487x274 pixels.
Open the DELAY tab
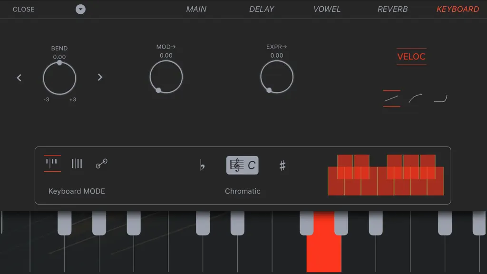[x=262, y=10]
